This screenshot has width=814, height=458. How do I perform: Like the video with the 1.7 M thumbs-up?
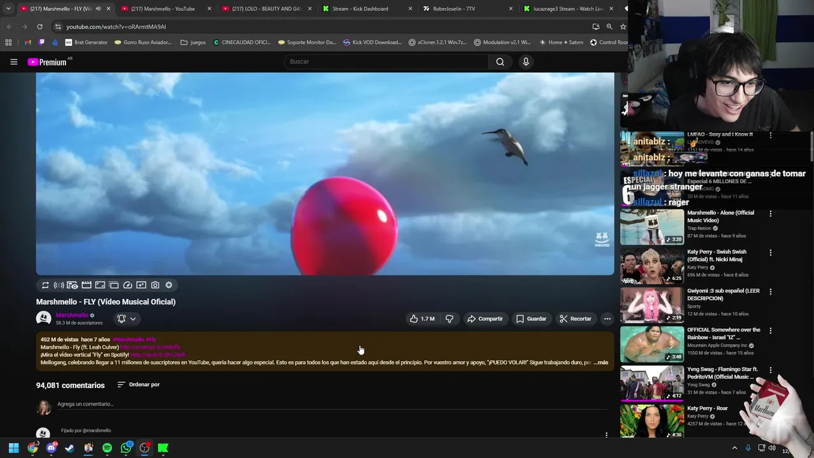point(422,319)
